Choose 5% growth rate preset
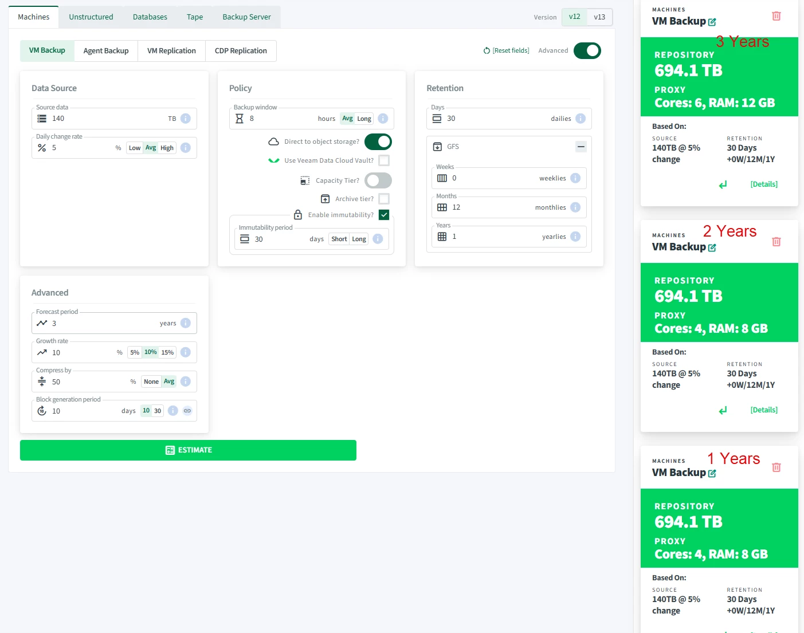The image size is (804, 633). coord(135,352)
